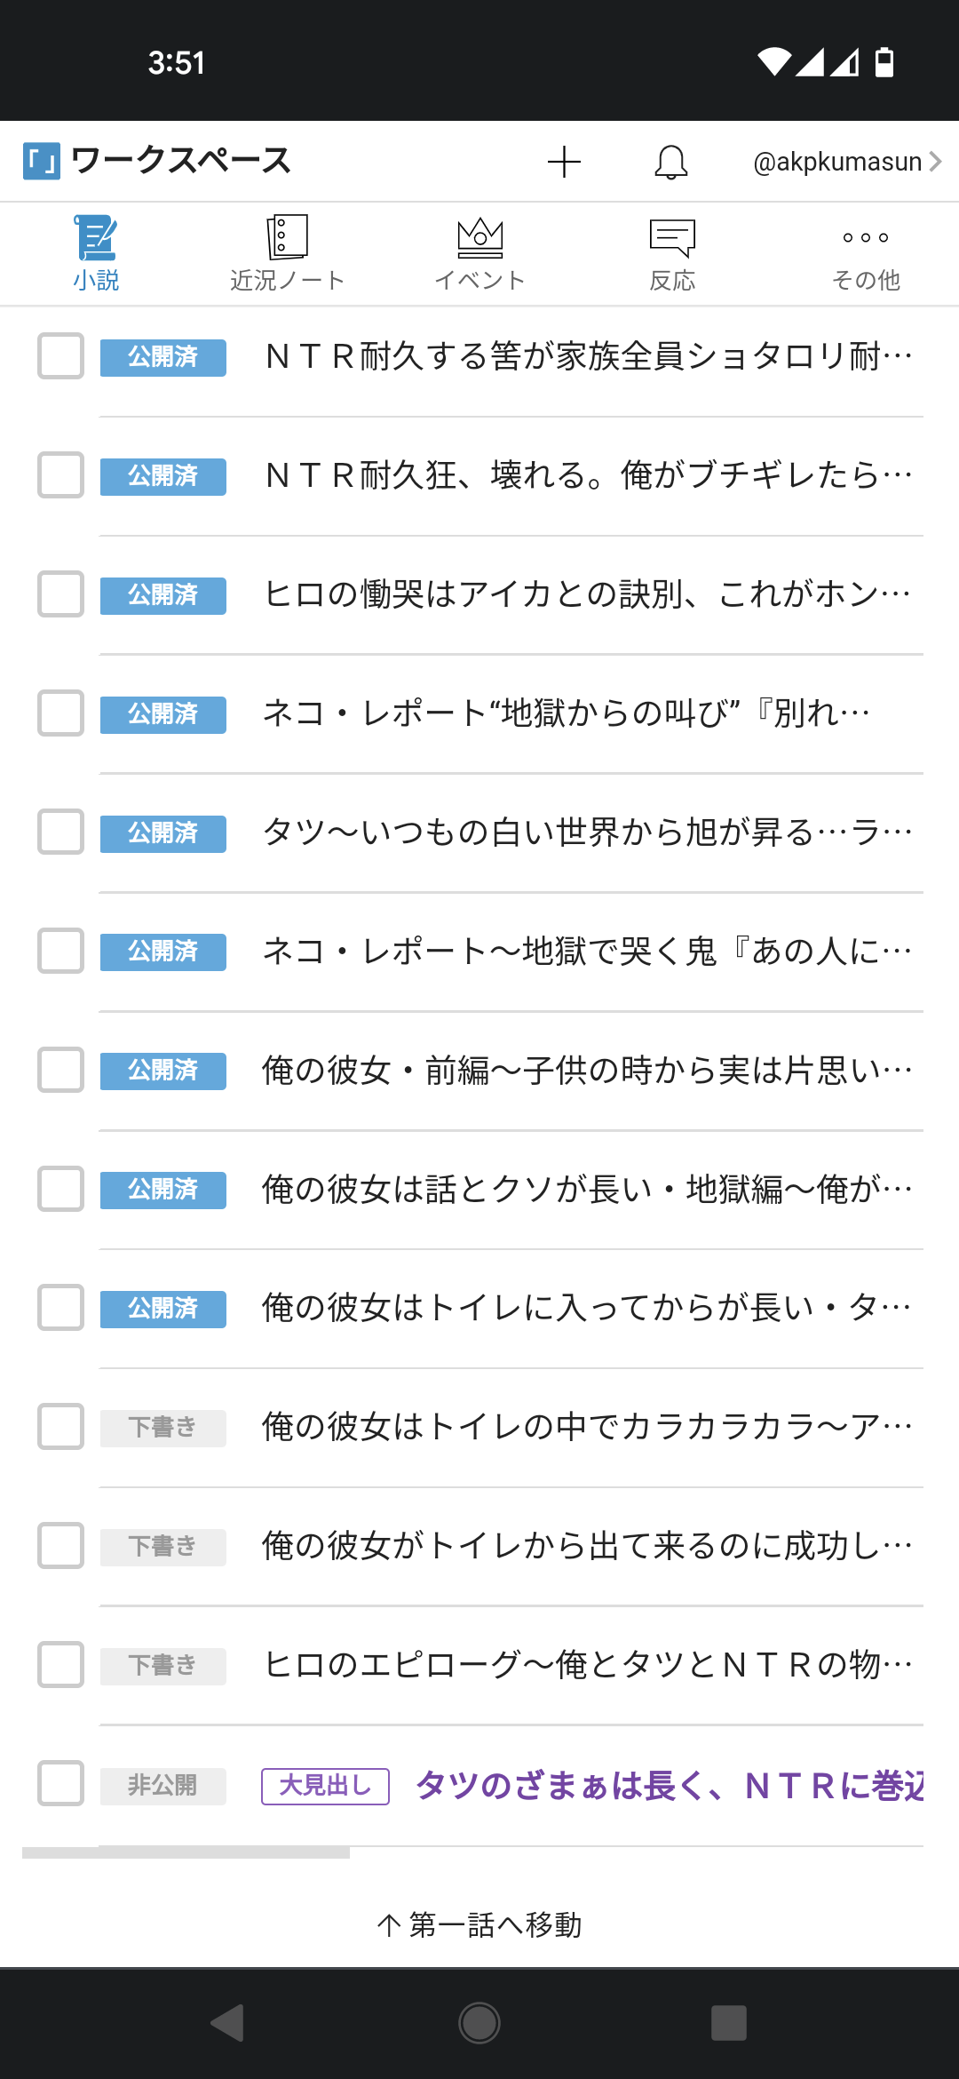Open episode ＮＴＲ耐久狂、壊れる。
This screenshot has height=2079, width=959.
(x=588, y=475)
